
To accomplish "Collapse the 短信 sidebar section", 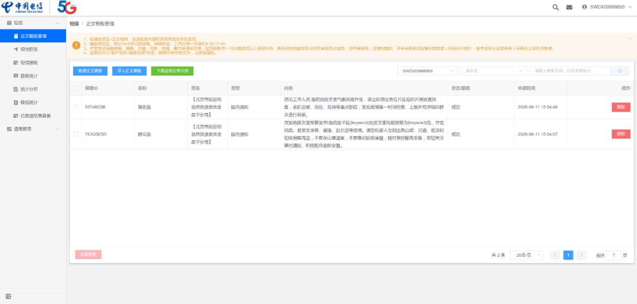I will (x=33, y=23).
